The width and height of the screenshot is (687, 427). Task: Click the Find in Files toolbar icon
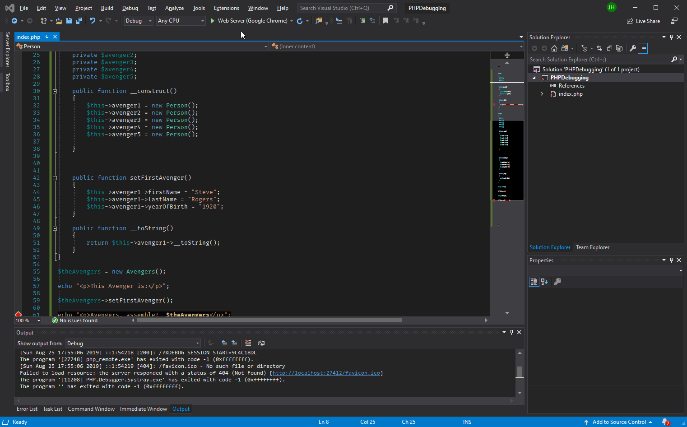point(319,21)
